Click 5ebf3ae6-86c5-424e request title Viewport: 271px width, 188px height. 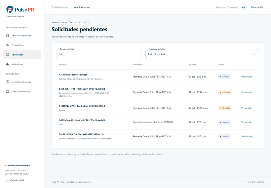(x=82, y=134)
